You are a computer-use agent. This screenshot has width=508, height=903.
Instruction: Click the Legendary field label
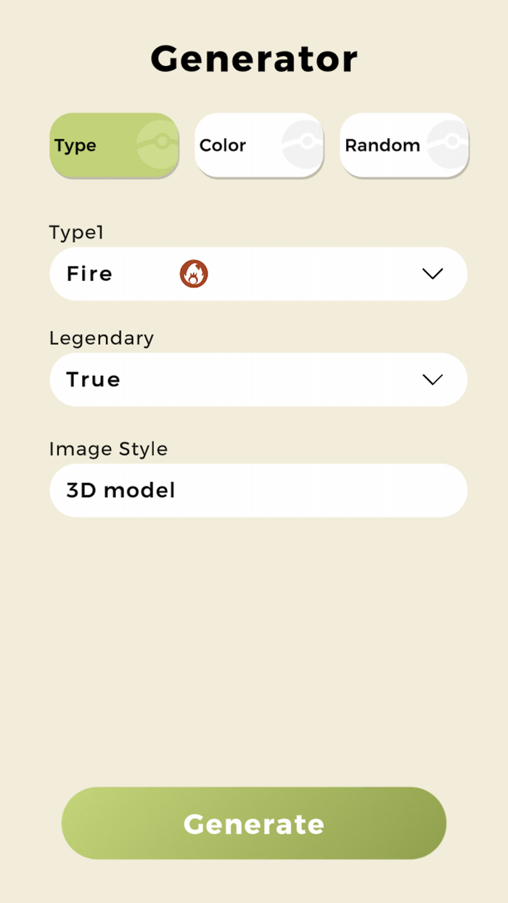click(101, 338)
